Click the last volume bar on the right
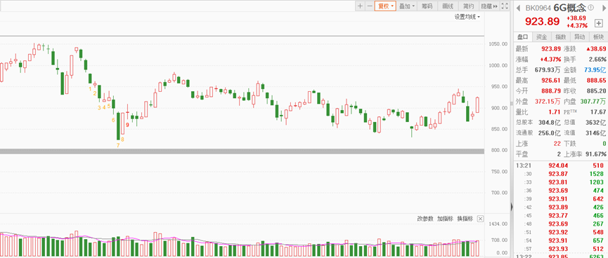The height and width of the screenshot is (258, 608). point(477,248)
